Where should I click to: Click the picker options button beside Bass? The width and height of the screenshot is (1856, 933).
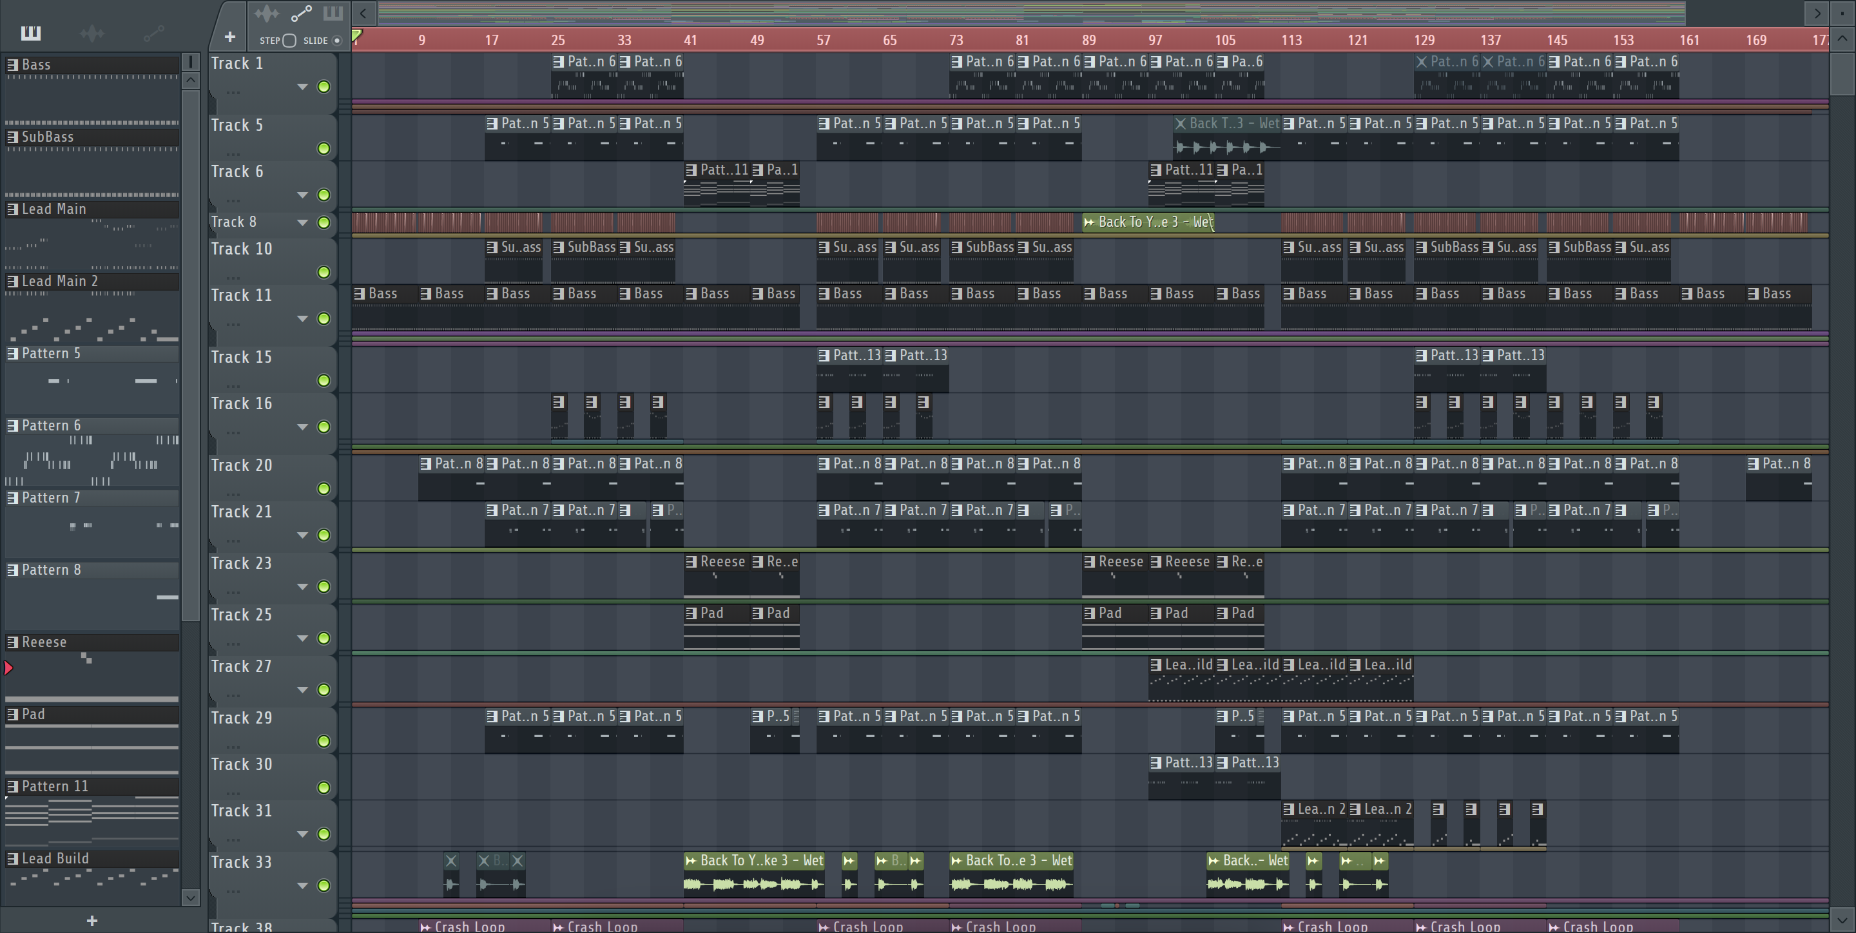pos(190,61)
